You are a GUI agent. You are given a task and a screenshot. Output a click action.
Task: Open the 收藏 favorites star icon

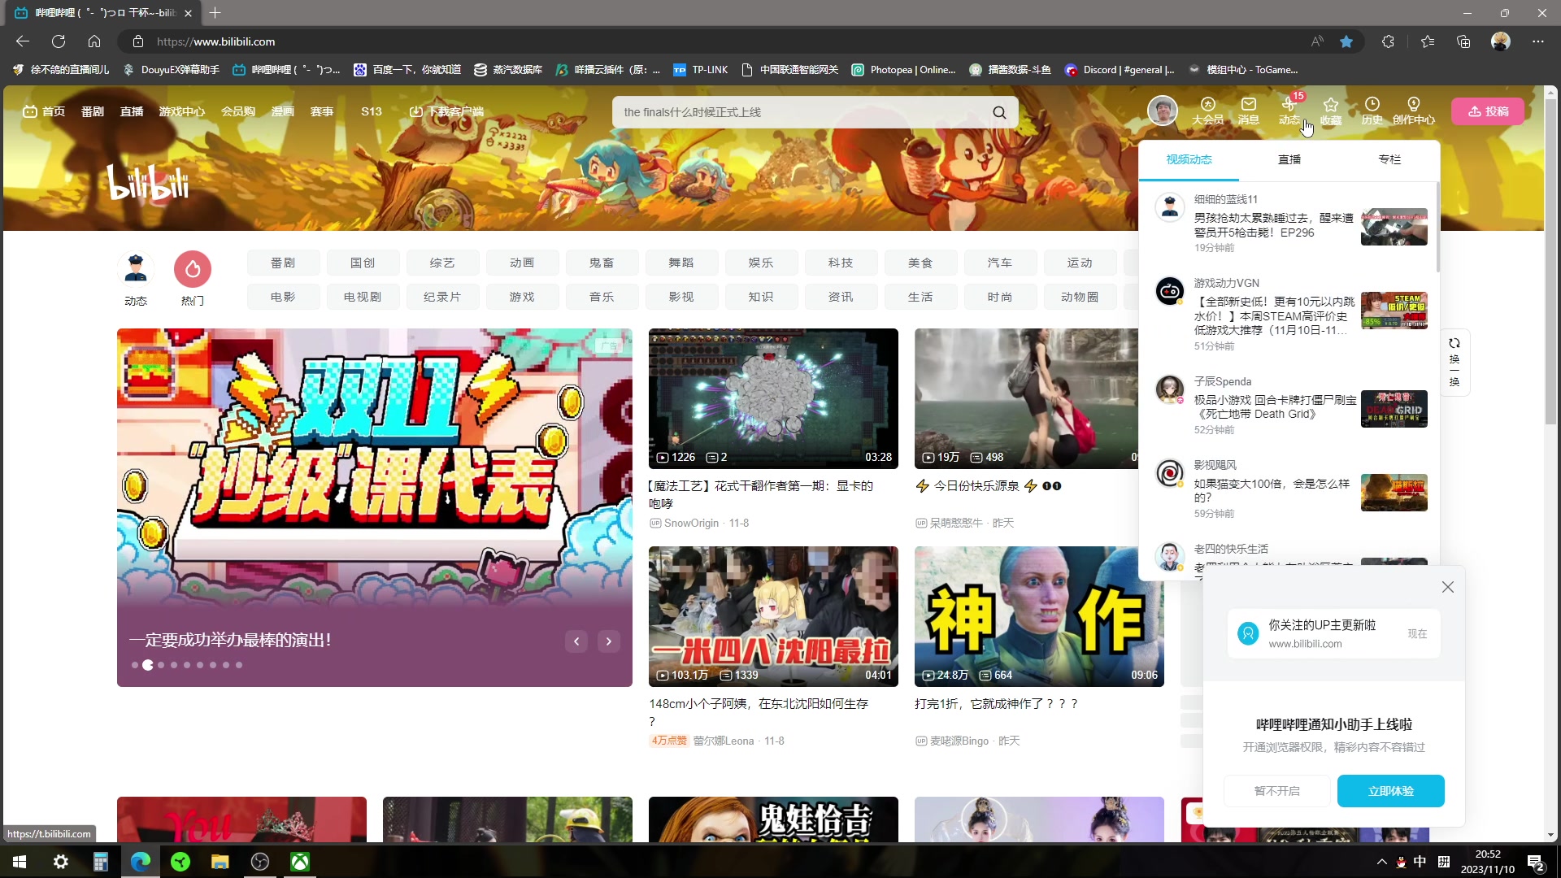pos(1331,111)
